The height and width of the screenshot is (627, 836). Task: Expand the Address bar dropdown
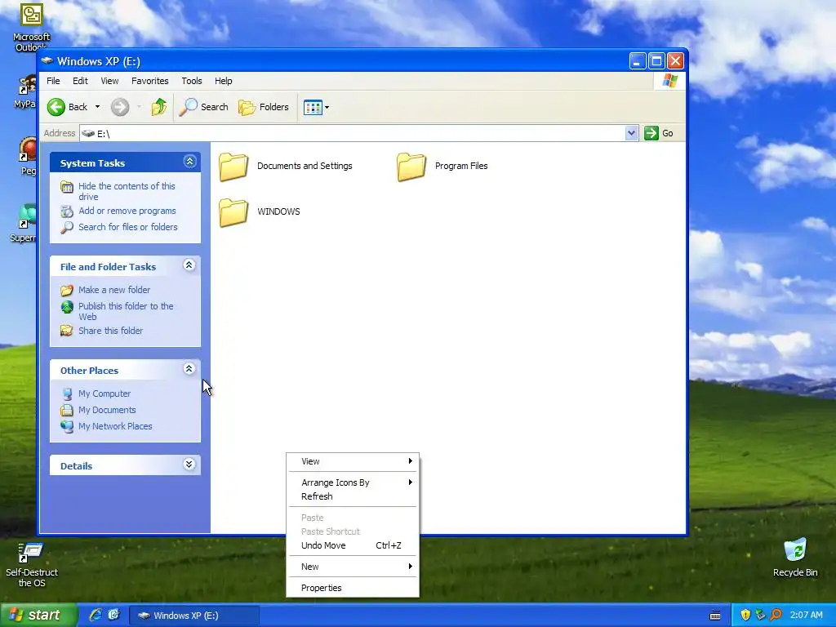631,133
